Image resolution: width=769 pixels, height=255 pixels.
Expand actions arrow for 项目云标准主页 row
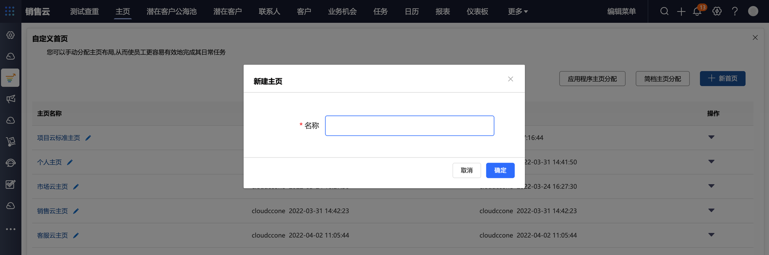click(711, 137)
